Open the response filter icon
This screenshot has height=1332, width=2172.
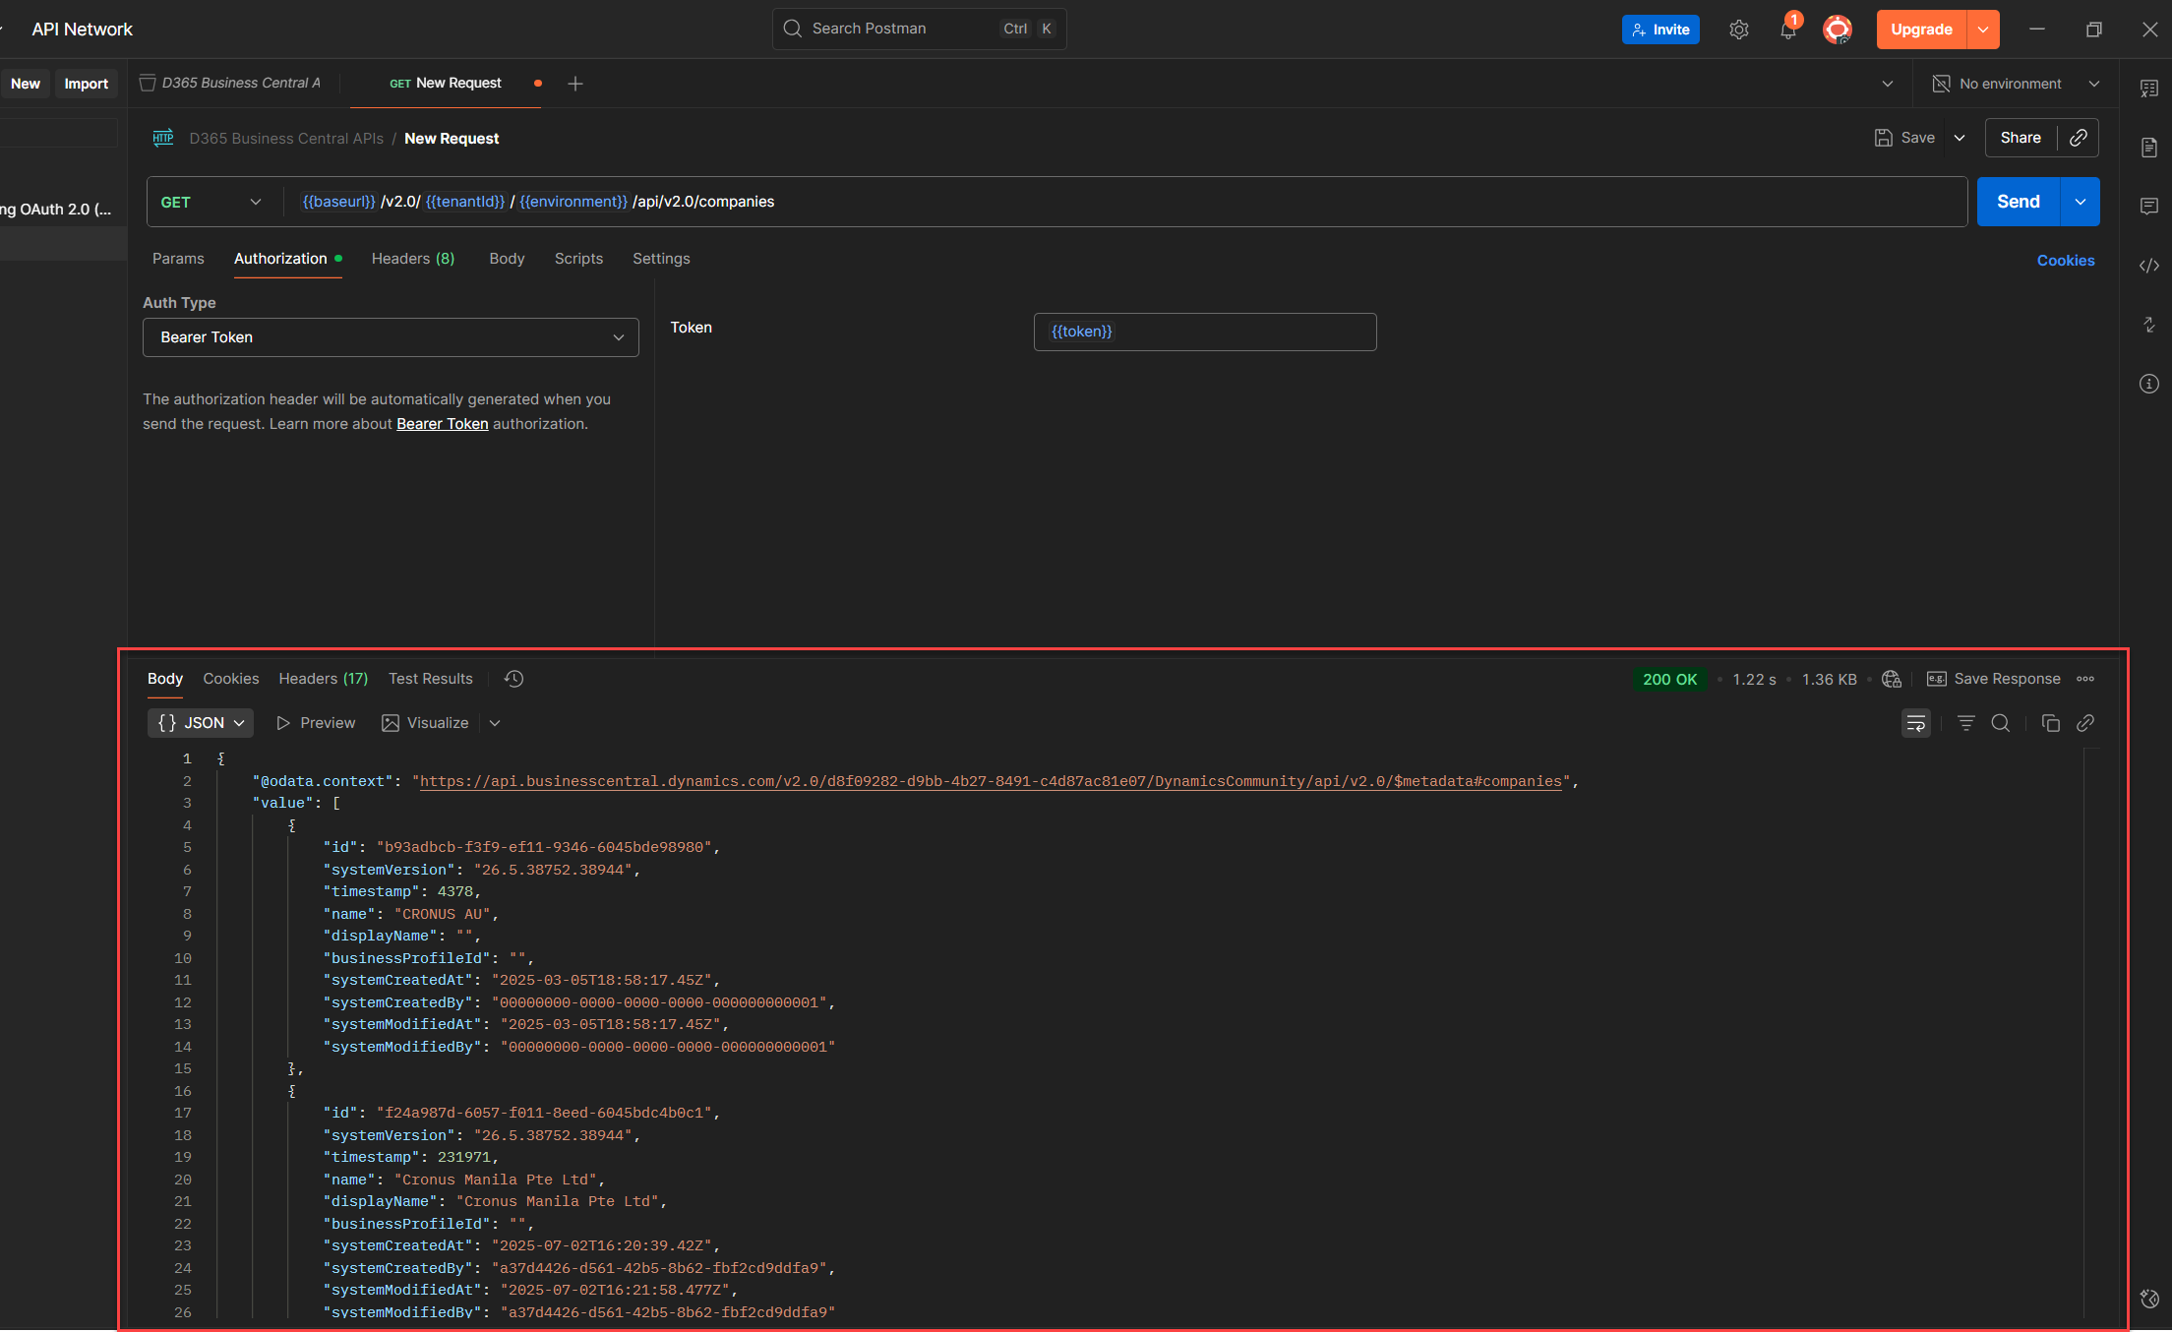tap(1965, 724)
